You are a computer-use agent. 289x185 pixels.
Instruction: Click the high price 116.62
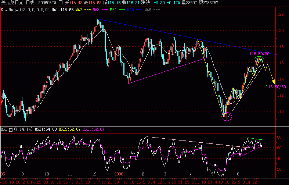click(95, 3)
